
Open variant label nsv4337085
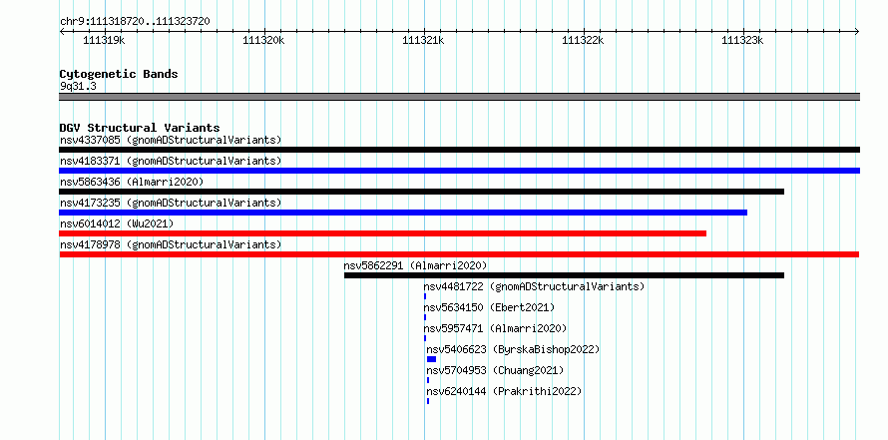[x=171, y=140]
